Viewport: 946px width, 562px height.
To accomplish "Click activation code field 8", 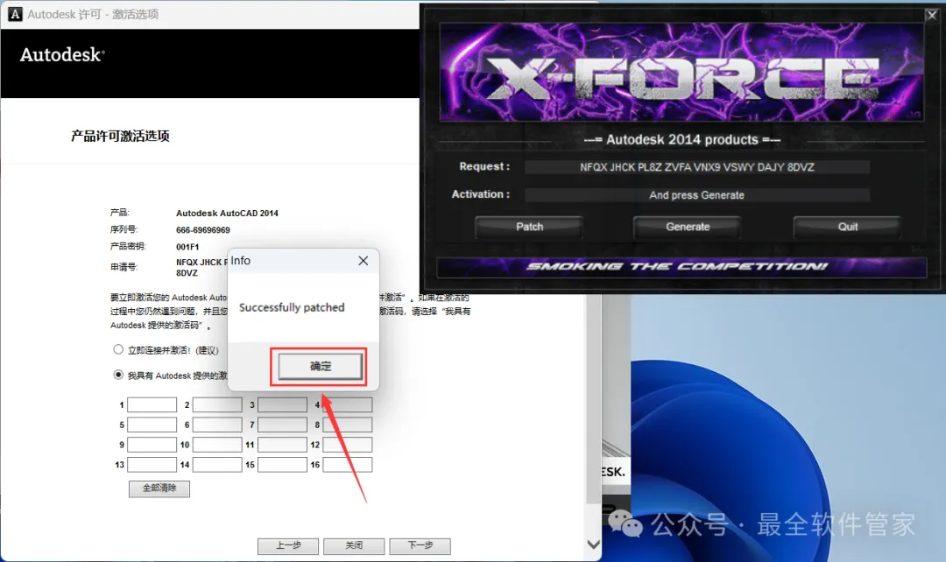I will 348,425.
